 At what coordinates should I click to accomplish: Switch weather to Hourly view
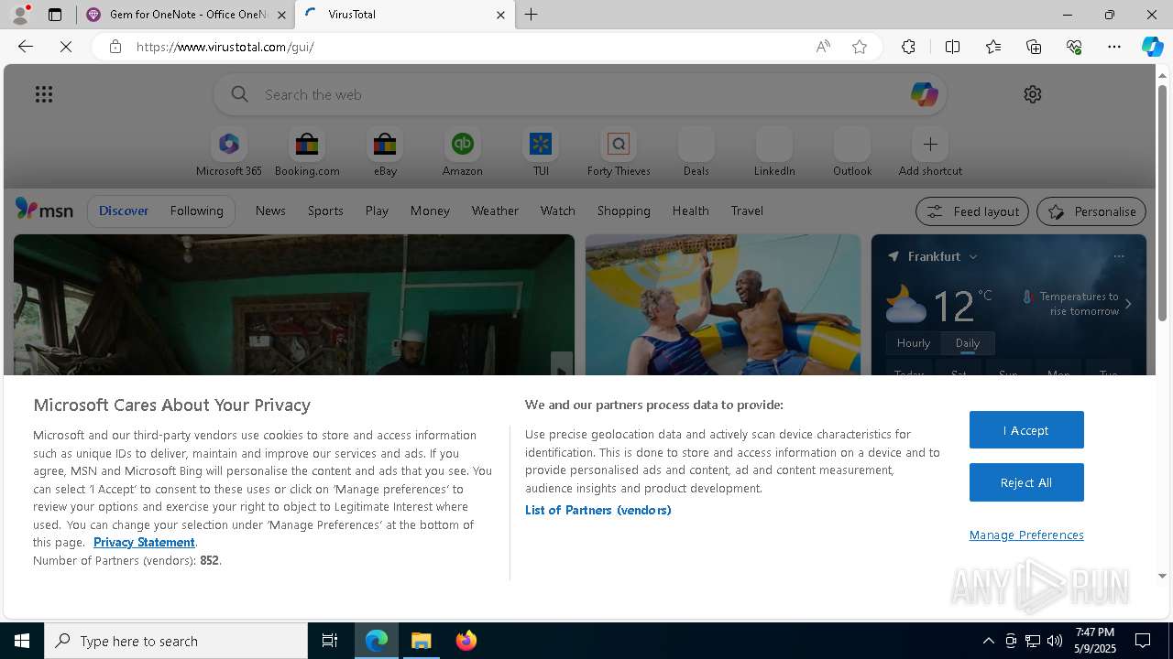[914, 343]
